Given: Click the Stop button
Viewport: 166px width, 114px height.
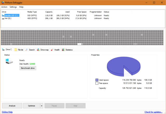Looking at the screenshot, I should tap(75, 106).
